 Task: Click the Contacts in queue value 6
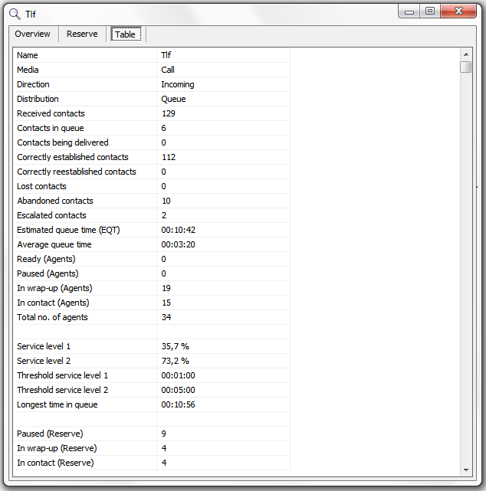[164, 128]
